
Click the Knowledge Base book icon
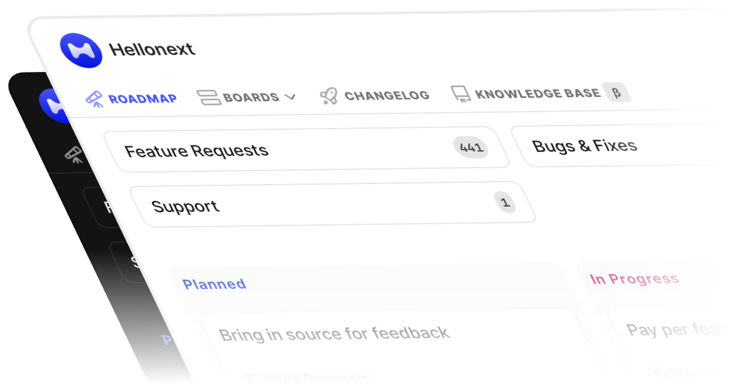461,94
